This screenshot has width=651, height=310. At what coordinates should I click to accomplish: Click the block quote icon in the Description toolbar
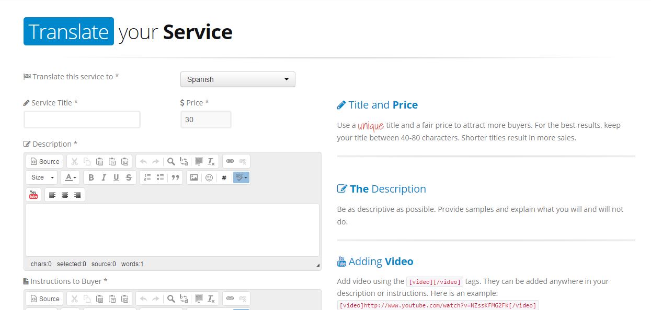176,177
